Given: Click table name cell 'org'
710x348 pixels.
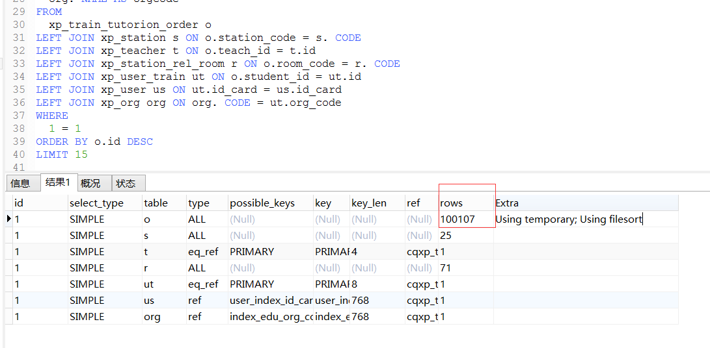Looking at the screenshot, I should [x=164, y=317].
